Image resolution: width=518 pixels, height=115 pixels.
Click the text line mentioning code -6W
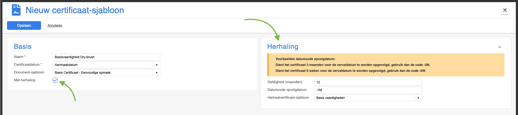[x=351, y=71]
